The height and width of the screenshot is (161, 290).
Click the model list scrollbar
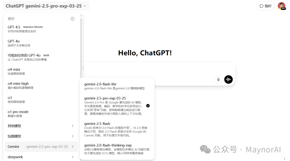[x=81, y=47]
